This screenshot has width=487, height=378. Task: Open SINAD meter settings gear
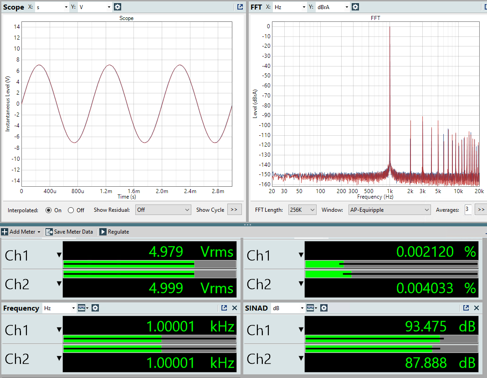pos(324,308)
